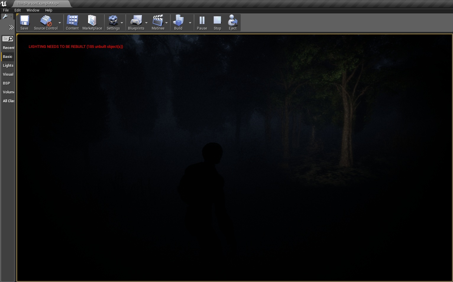Open the Marketplace shopping bag icon
The width and height of the screenshot is (453, 282).
tap(92, 21)
